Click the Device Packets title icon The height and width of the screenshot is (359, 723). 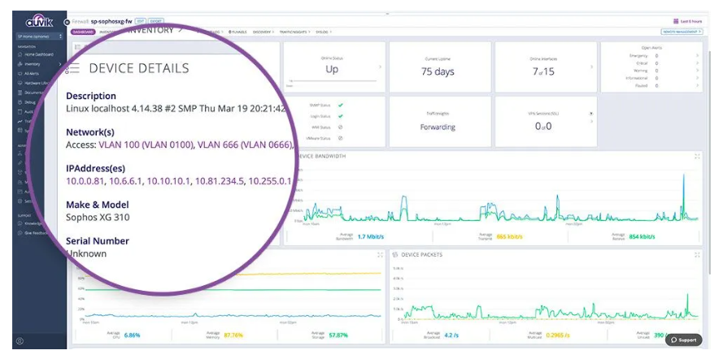coord(395,254)
